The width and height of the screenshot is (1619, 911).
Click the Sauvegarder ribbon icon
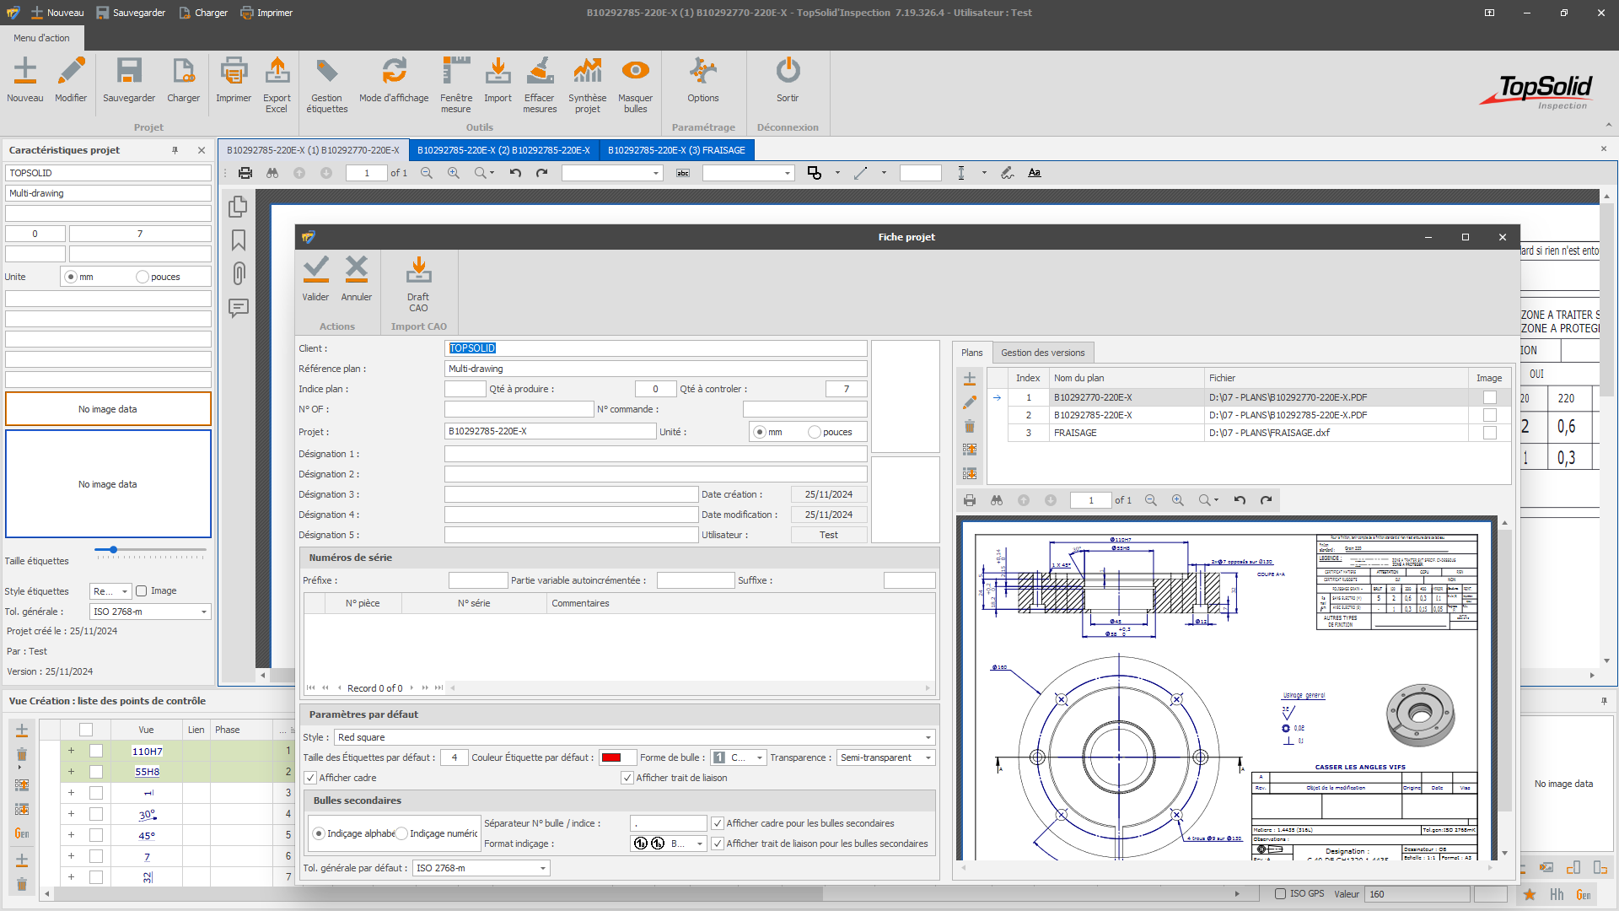pyautogui.click(x=129, y=80)
